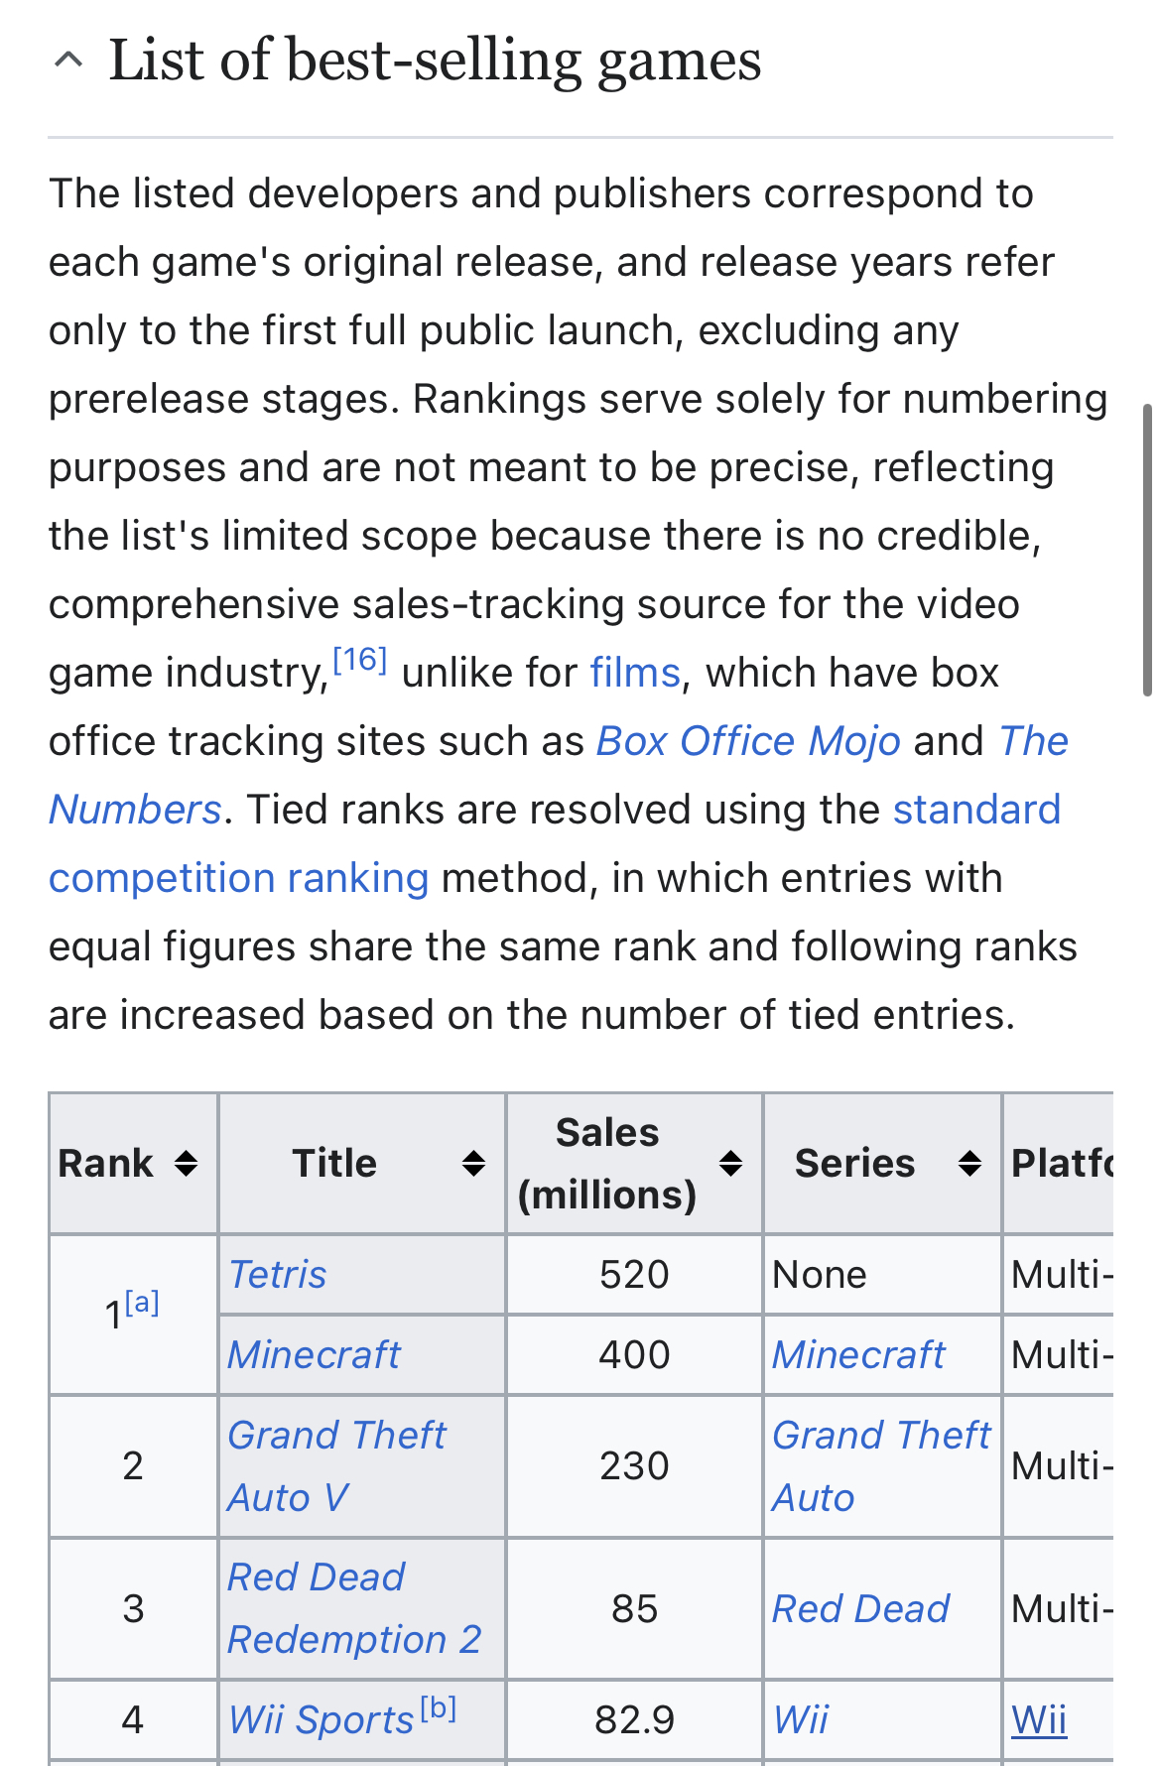Sort table by Series column arrows
The height and width of the screenshot is (1766, 1161).
click(969, 1163)
